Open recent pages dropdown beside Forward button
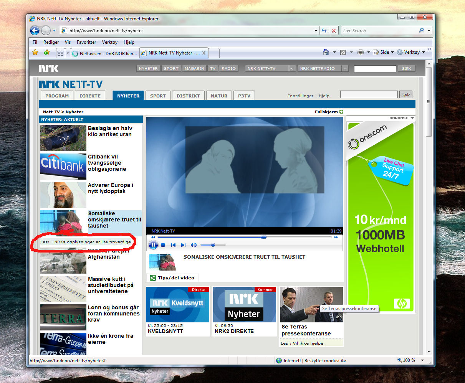Screen dimensions: 465x383 54,31
